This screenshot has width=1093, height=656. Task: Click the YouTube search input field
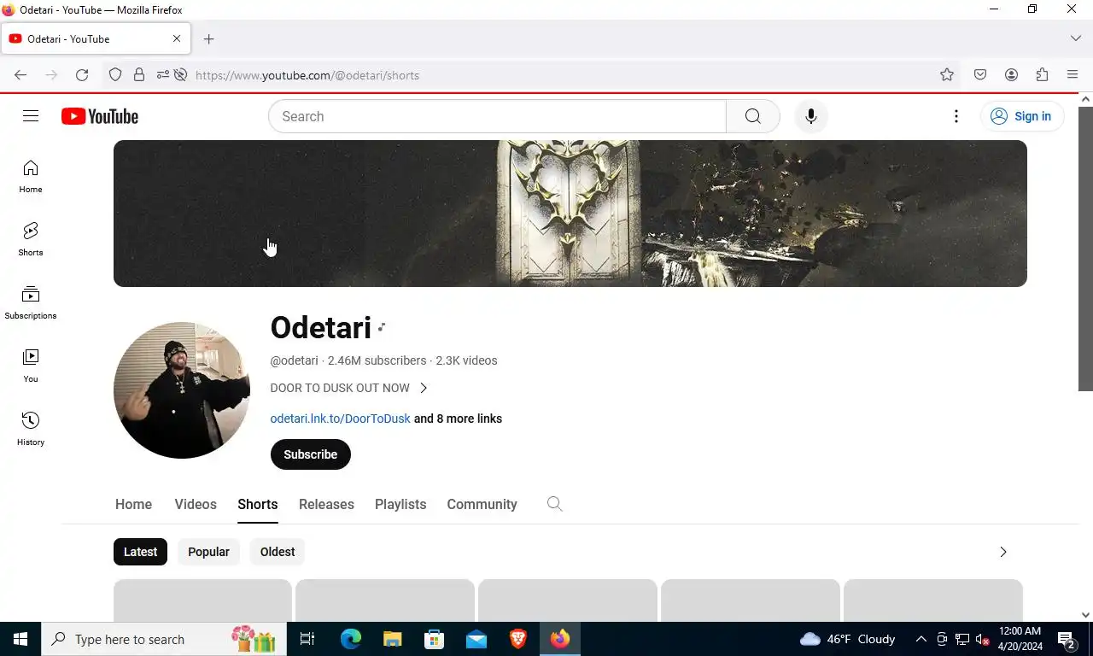[x=497, y=116]
